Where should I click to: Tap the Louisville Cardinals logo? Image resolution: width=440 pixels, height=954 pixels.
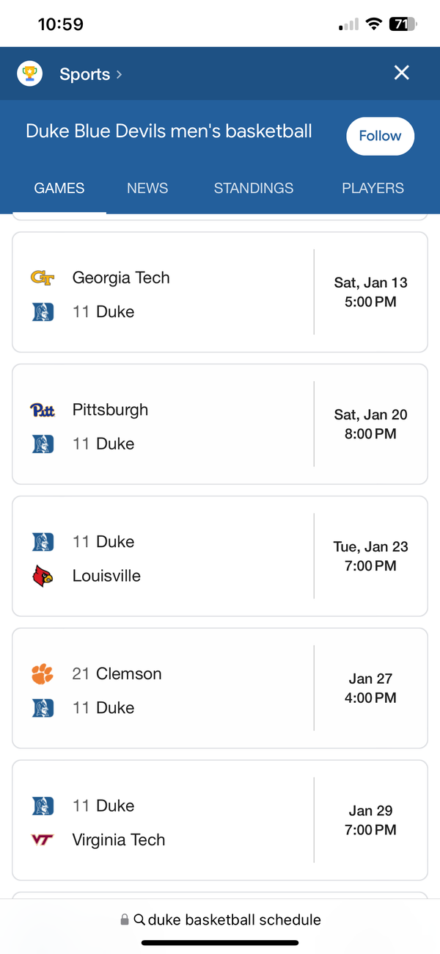coord(43,576)
